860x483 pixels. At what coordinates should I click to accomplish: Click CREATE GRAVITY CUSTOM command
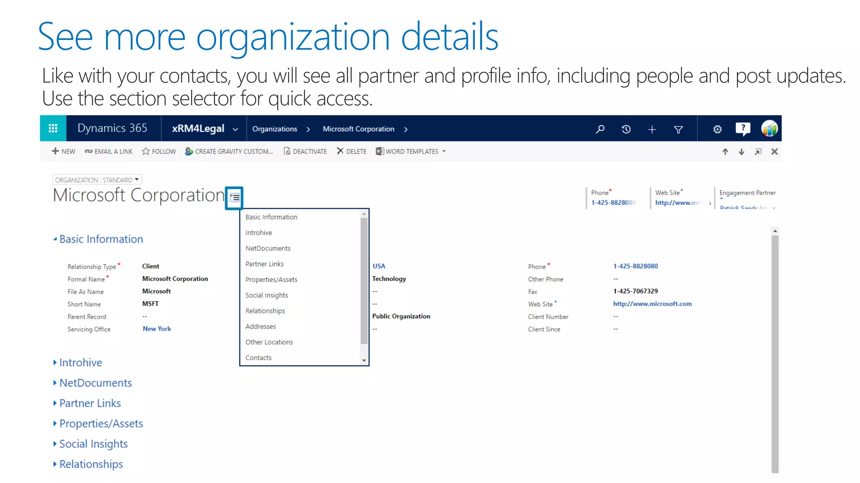pyautogui.click(x=229, y=151)
